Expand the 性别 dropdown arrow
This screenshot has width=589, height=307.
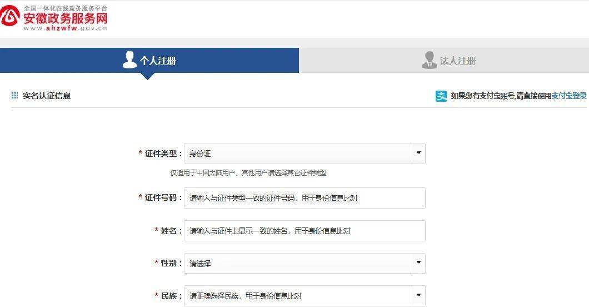(418, 263)
